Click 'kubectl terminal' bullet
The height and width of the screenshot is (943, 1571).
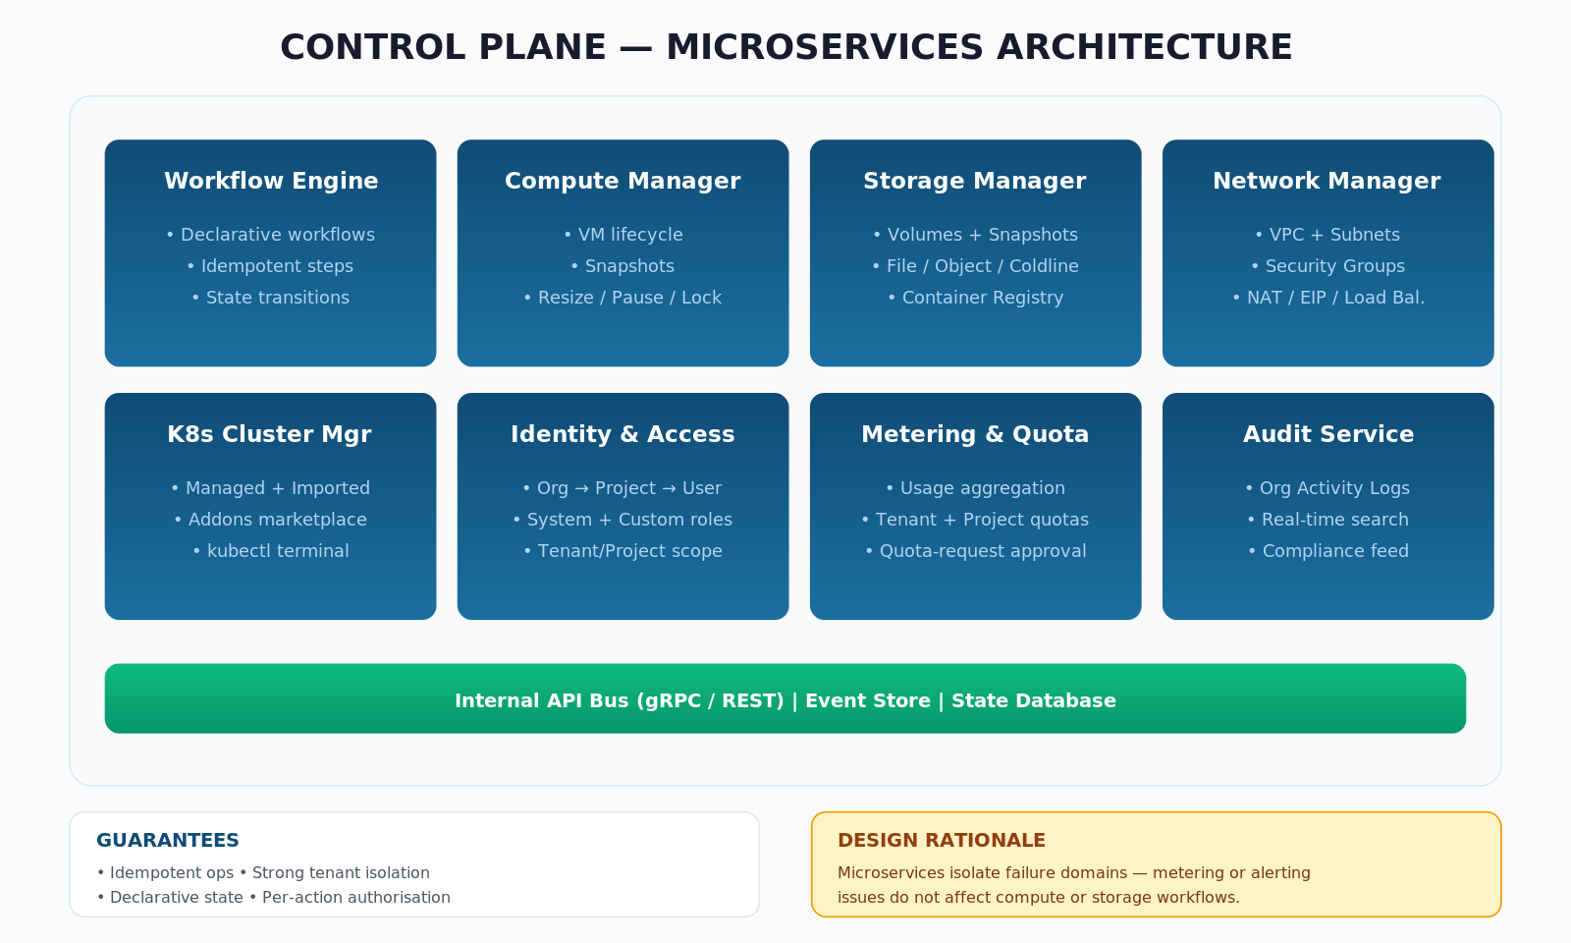(x=270, y=551)
